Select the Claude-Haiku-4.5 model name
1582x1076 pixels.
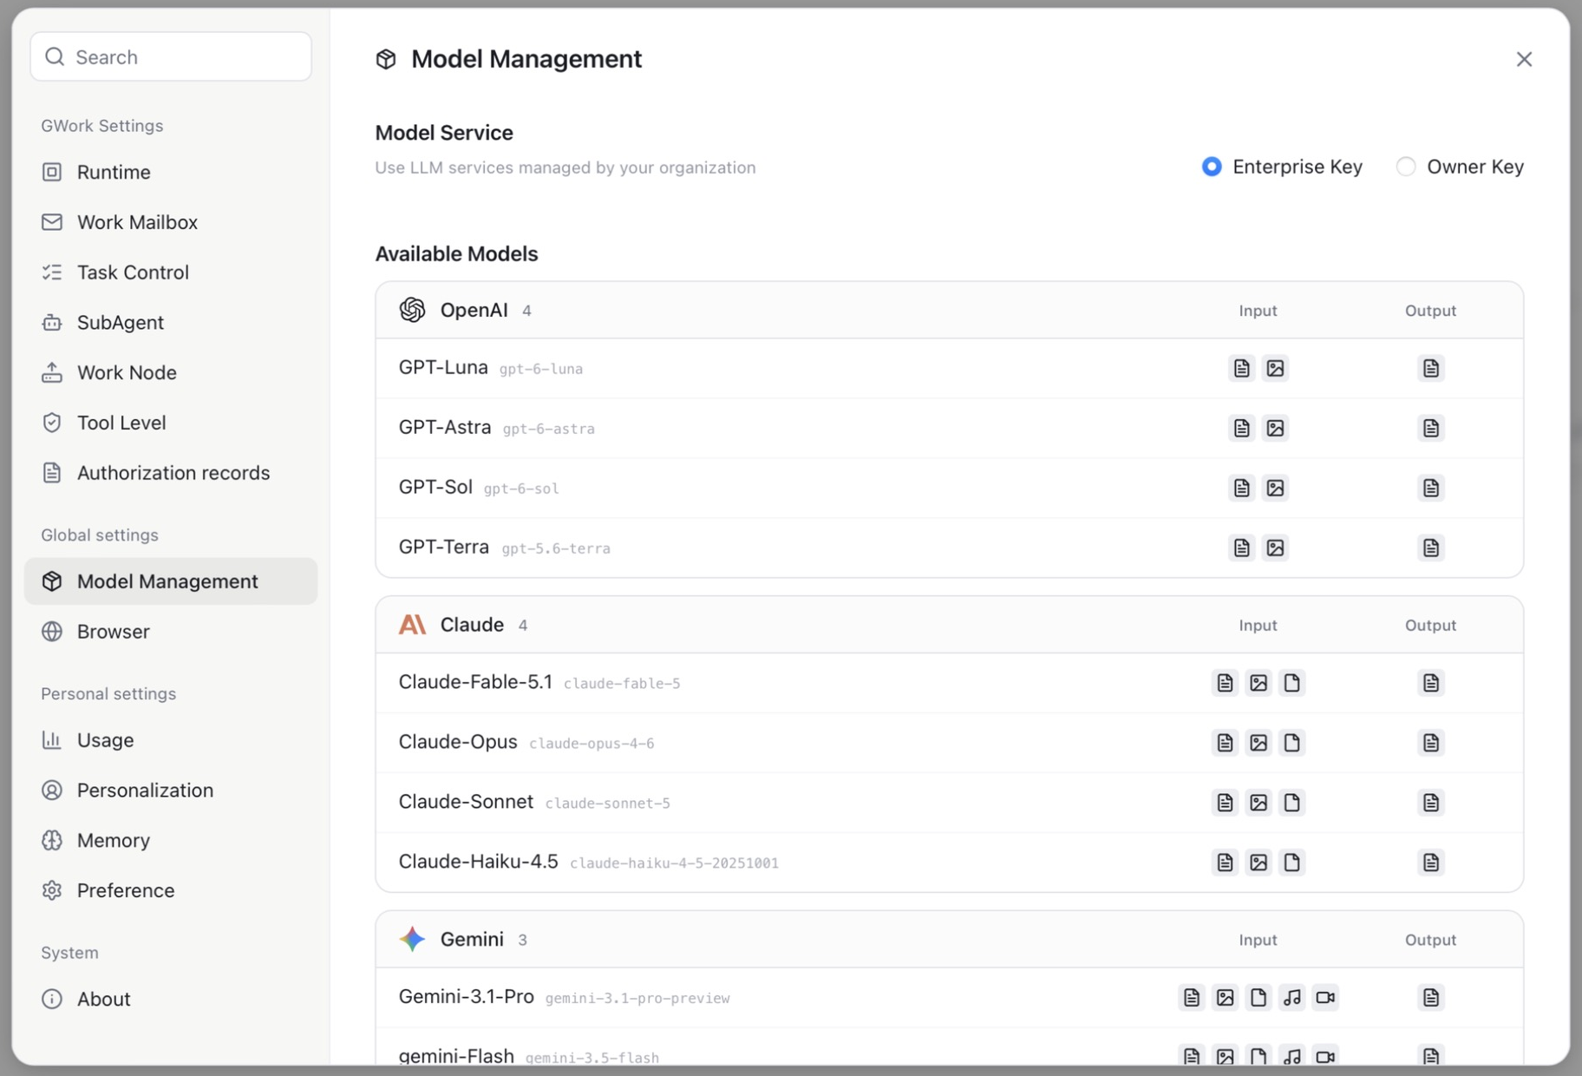[x=478, y=863]
